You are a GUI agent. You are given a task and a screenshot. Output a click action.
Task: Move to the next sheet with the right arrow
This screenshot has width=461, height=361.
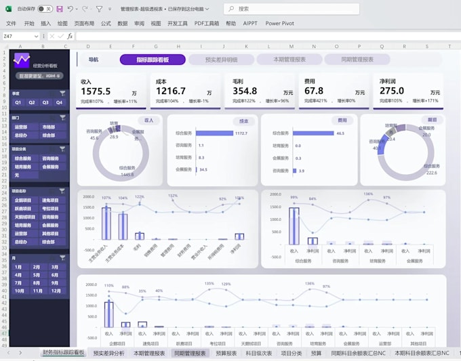[20, 352]
